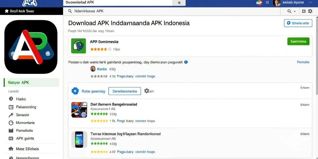Click Pangt Kany cloman toipa link
The image size is (318, 159).
tap(136, 121)
